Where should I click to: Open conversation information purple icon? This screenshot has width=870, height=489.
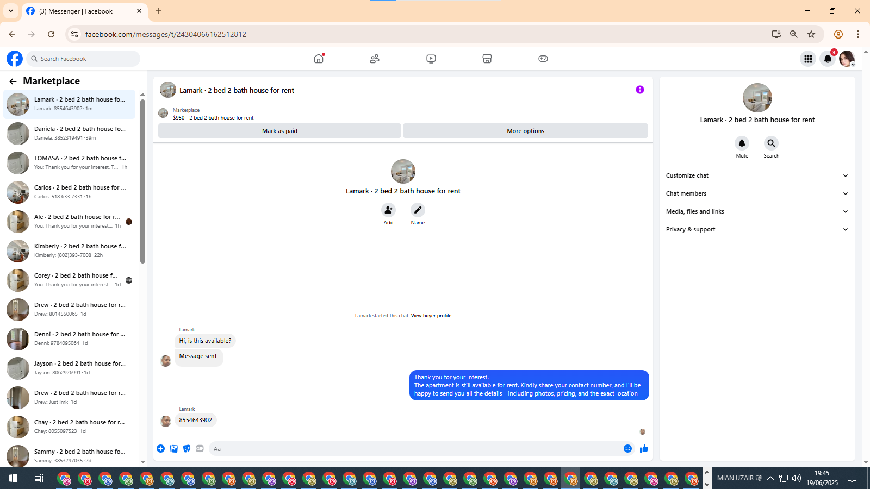pyautogui.click(x=640, y=90)
